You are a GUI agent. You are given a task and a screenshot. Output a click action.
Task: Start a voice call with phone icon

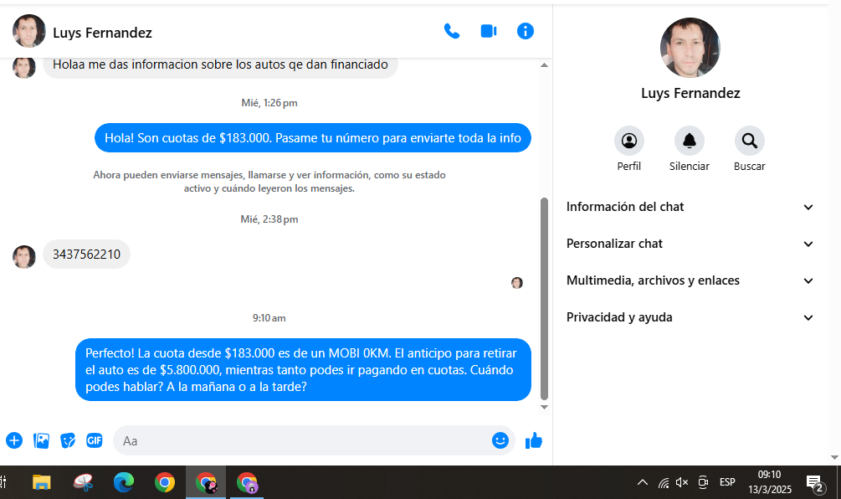point(452,31)
